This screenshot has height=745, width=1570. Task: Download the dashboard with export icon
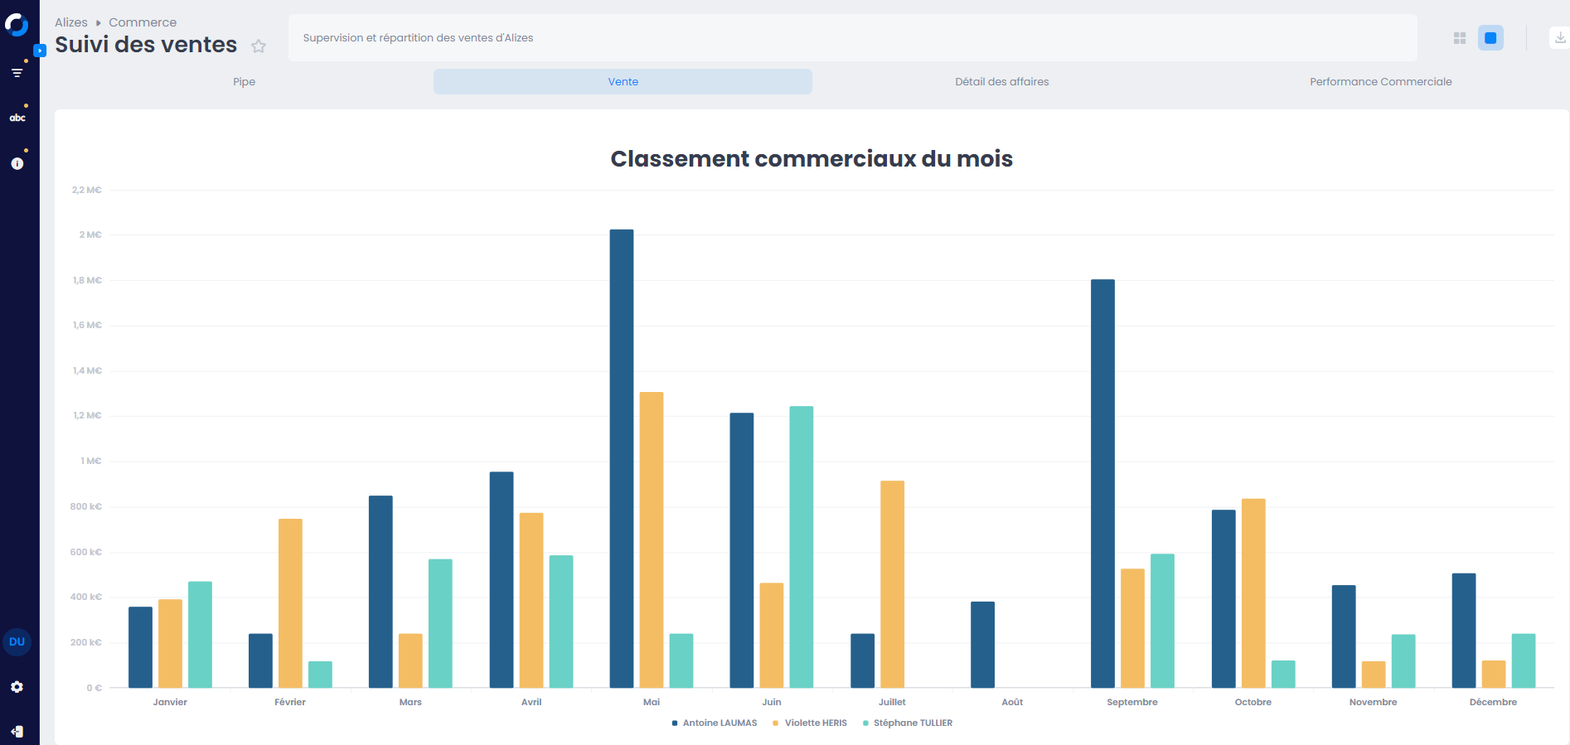pyautogui.click(x=1560, y=38)
